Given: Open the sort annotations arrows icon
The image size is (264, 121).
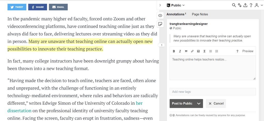Looking at the screenshot, I should tap(239, 5).
